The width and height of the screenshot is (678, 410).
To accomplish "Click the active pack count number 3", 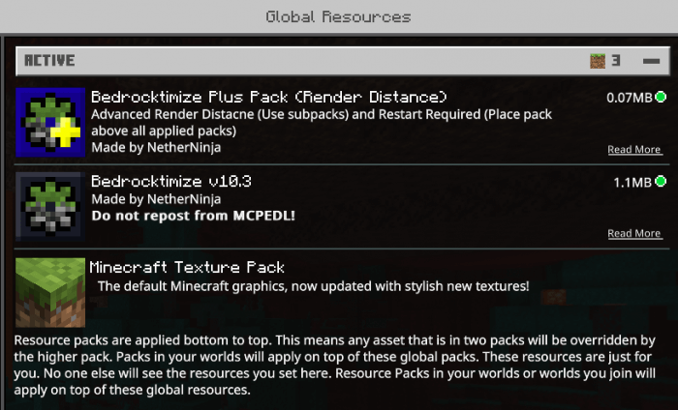I will [615, 61].
